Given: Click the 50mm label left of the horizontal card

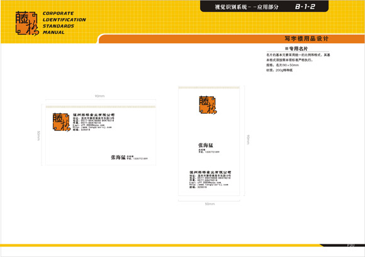Looking at the screenshot, I should tap(38, 136).
